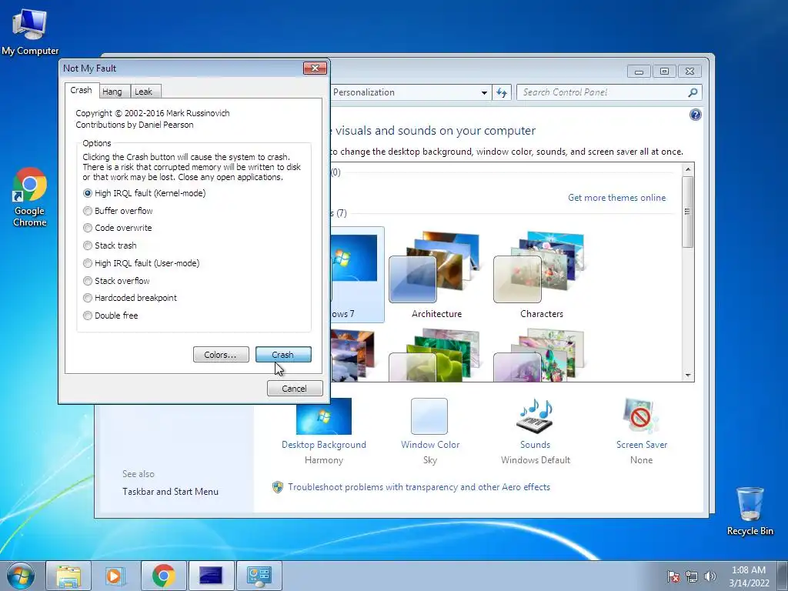Select High IRQL fault (User-mode) option
This screenshot has width=788, height=591.
142,263
